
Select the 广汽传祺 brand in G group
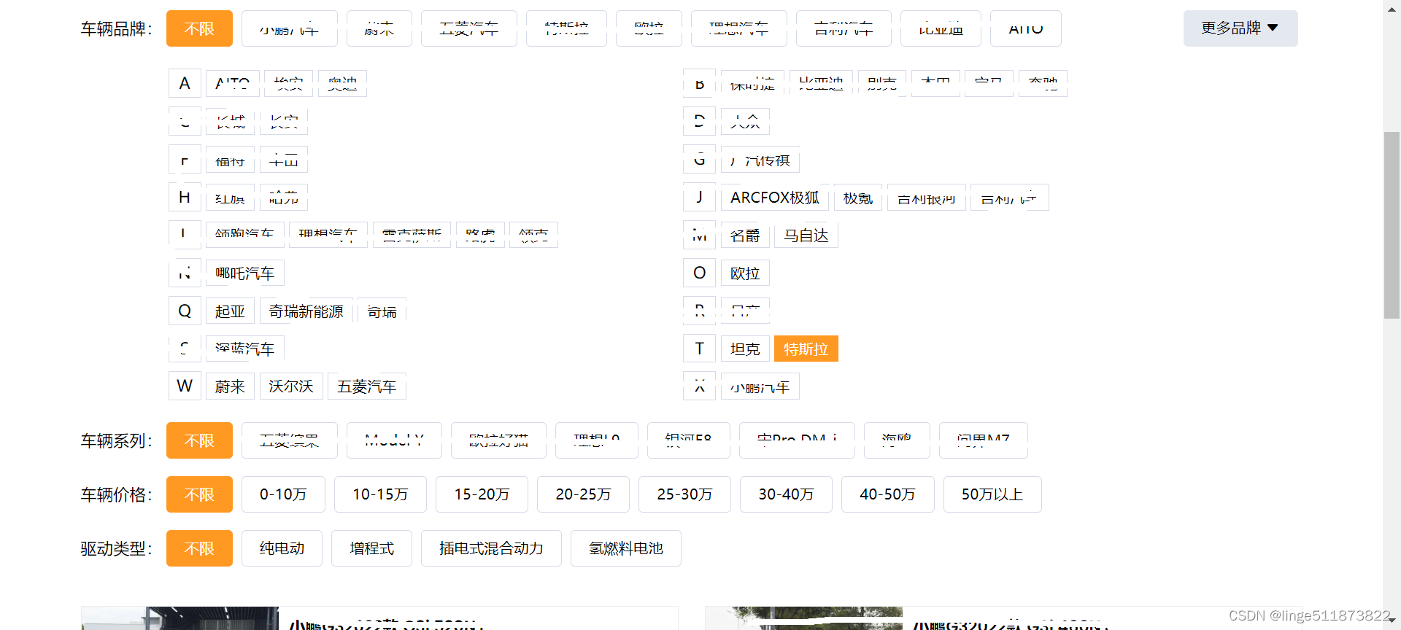[760, 160]
